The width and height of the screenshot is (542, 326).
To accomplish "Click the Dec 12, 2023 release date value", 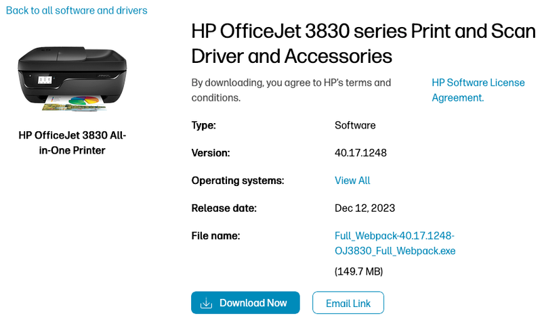I will pyautogui.click(x=364, y=208).
